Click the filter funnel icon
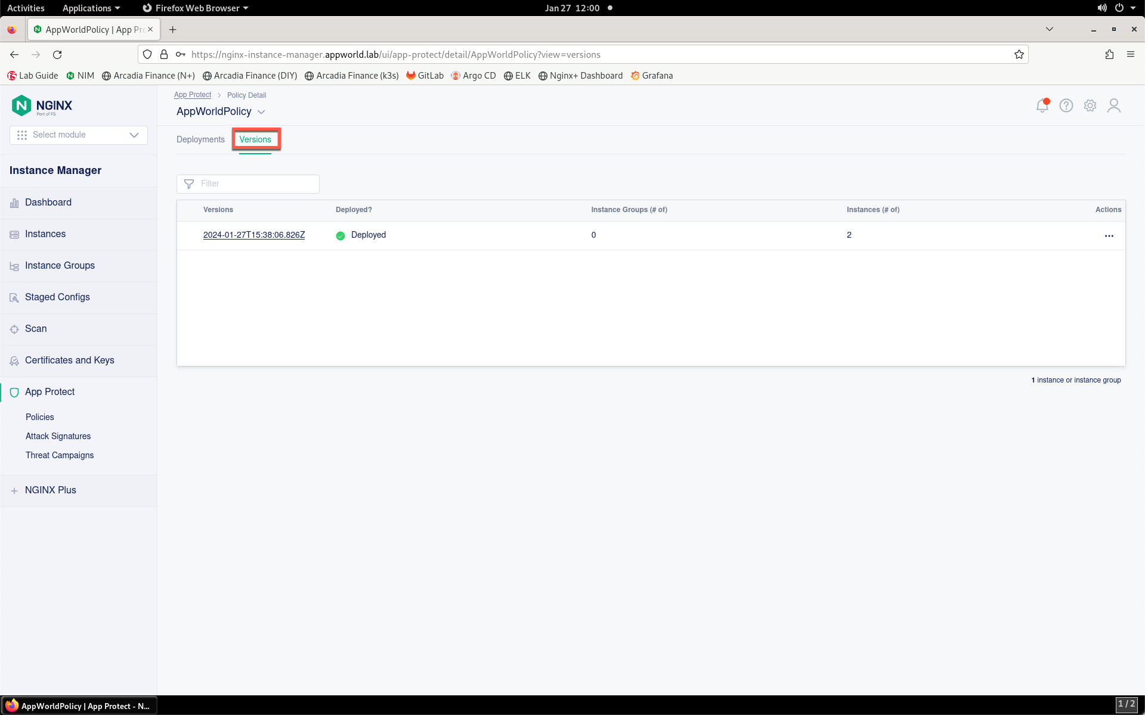 [189, 184]
